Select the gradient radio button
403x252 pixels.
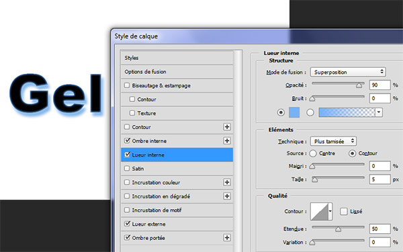point(310,112)
